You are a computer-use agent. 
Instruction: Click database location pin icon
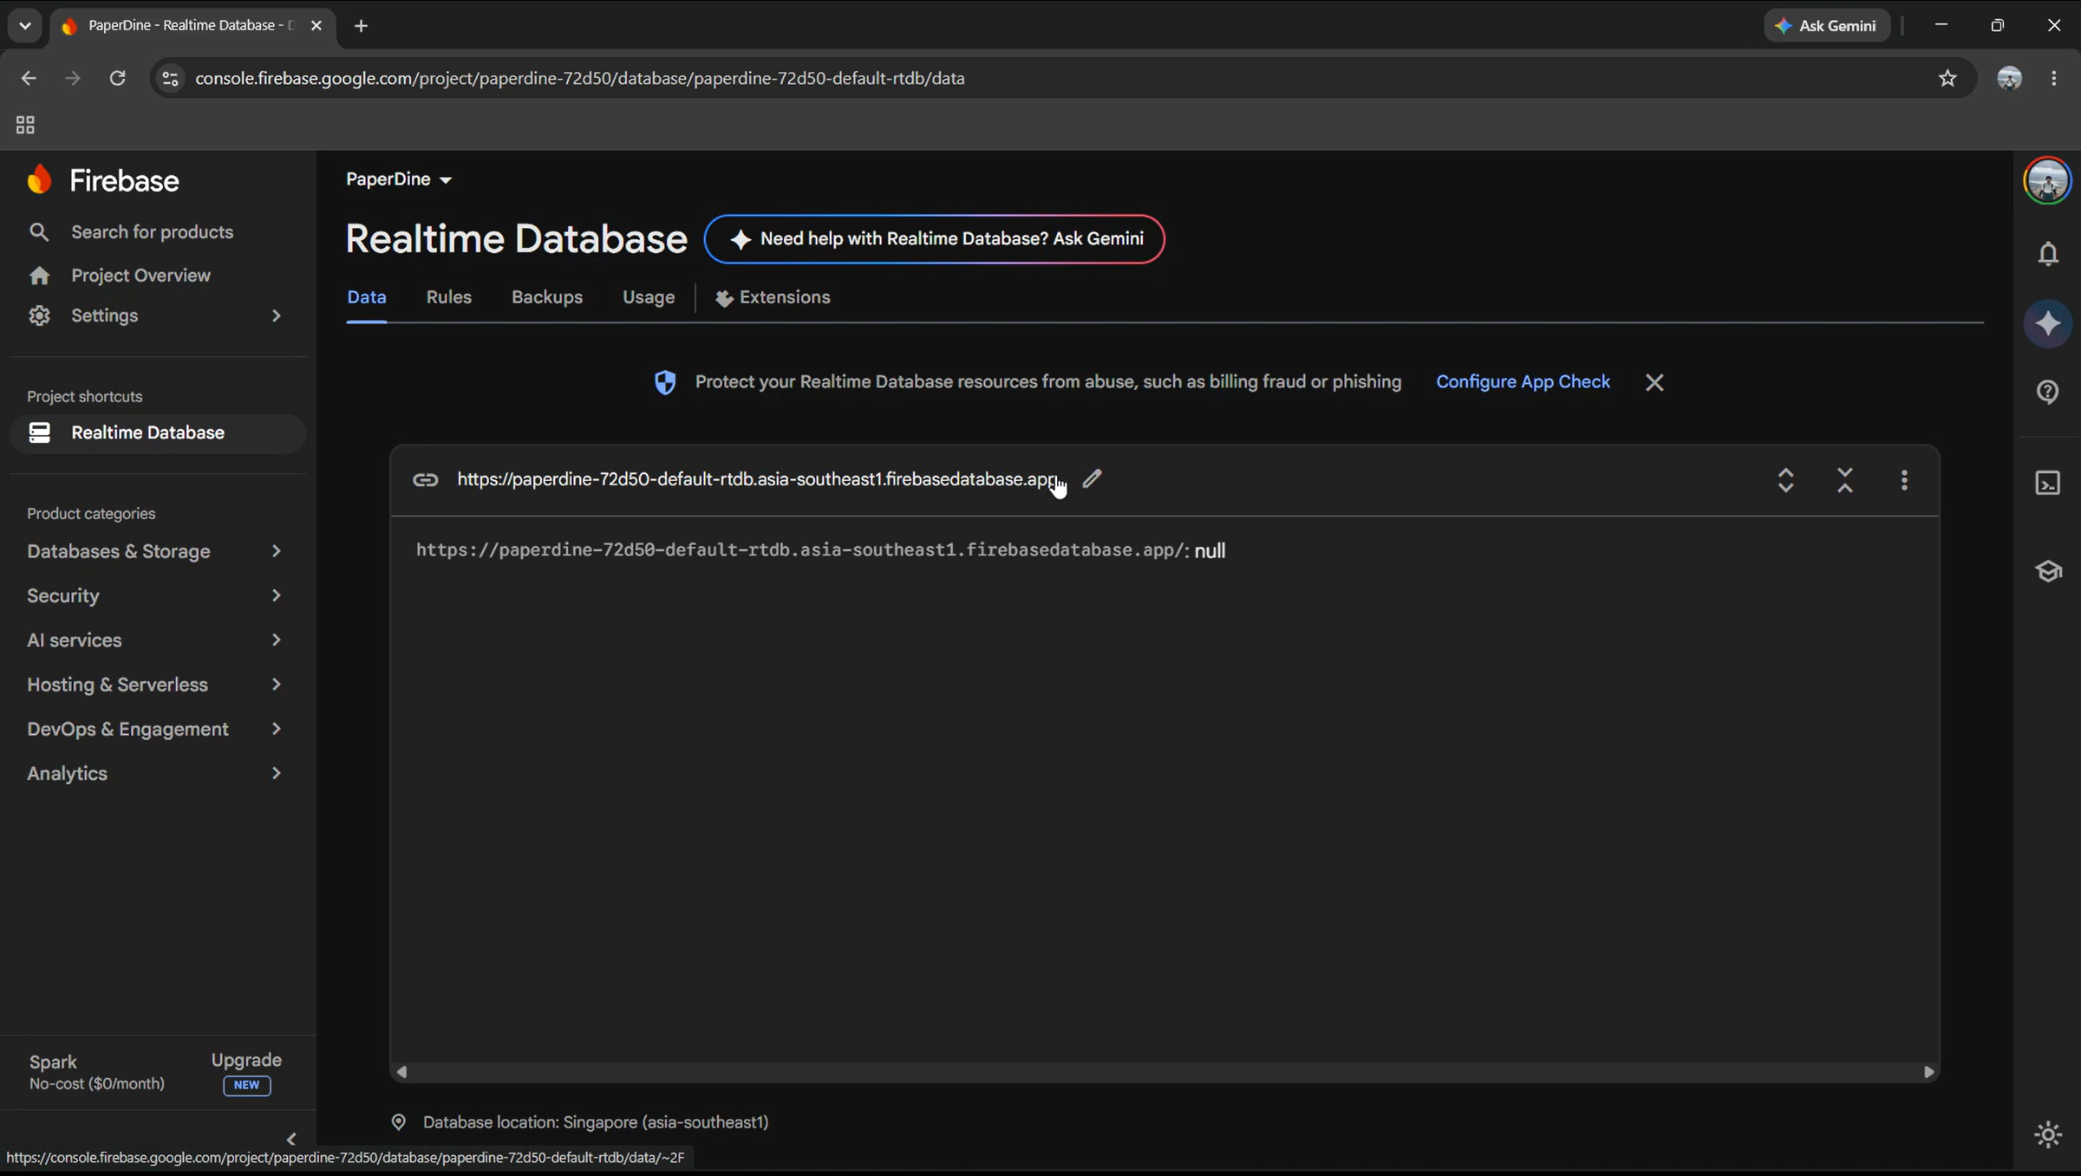click(399, 1122)
